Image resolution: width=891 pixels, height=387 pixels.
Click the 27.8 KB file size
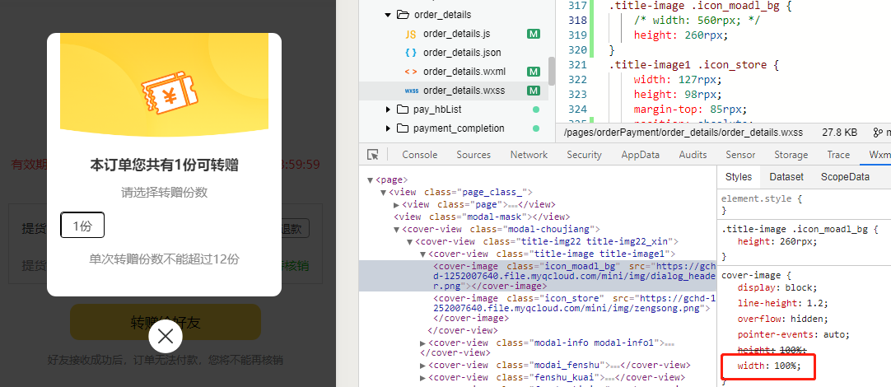(x=839, y=133)
